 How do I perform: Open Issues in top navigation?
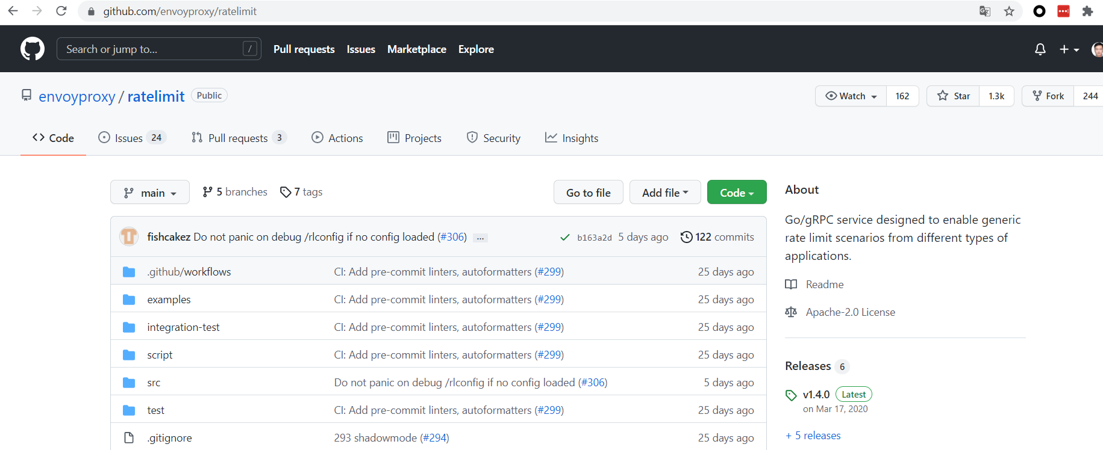point(361,49)
